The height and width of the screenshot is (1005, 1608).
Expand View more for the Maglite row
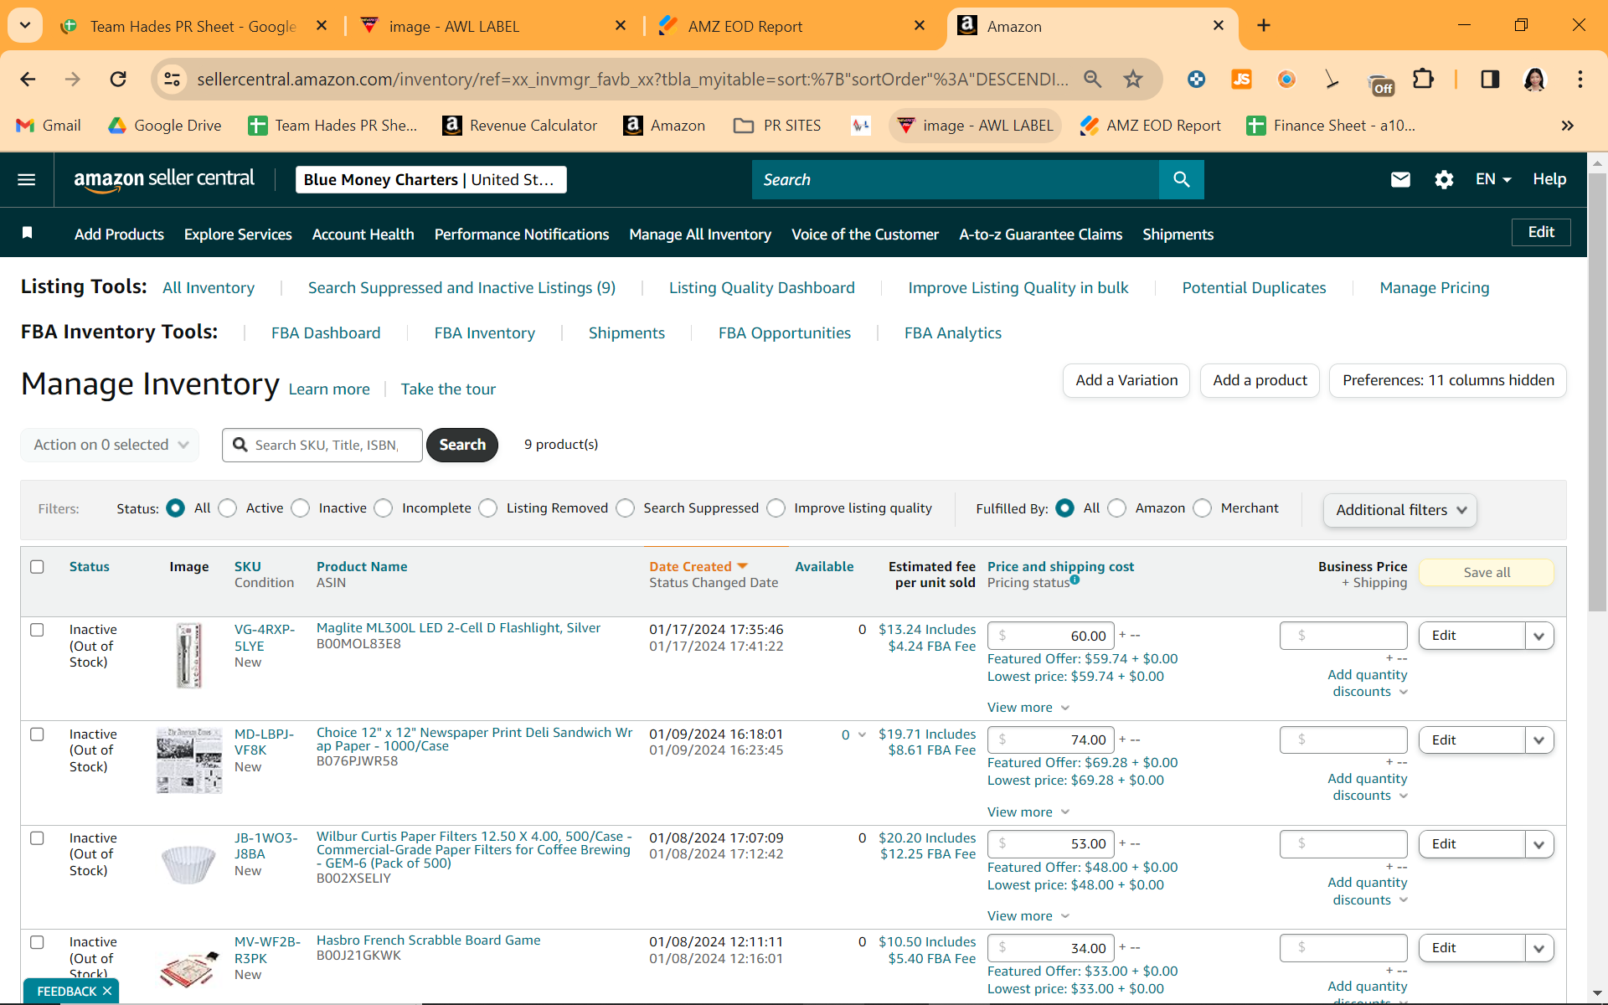coord(1028,708)
